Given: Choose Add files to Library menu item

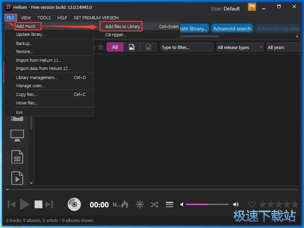Looking at the screenshot, I should point(123,27).
